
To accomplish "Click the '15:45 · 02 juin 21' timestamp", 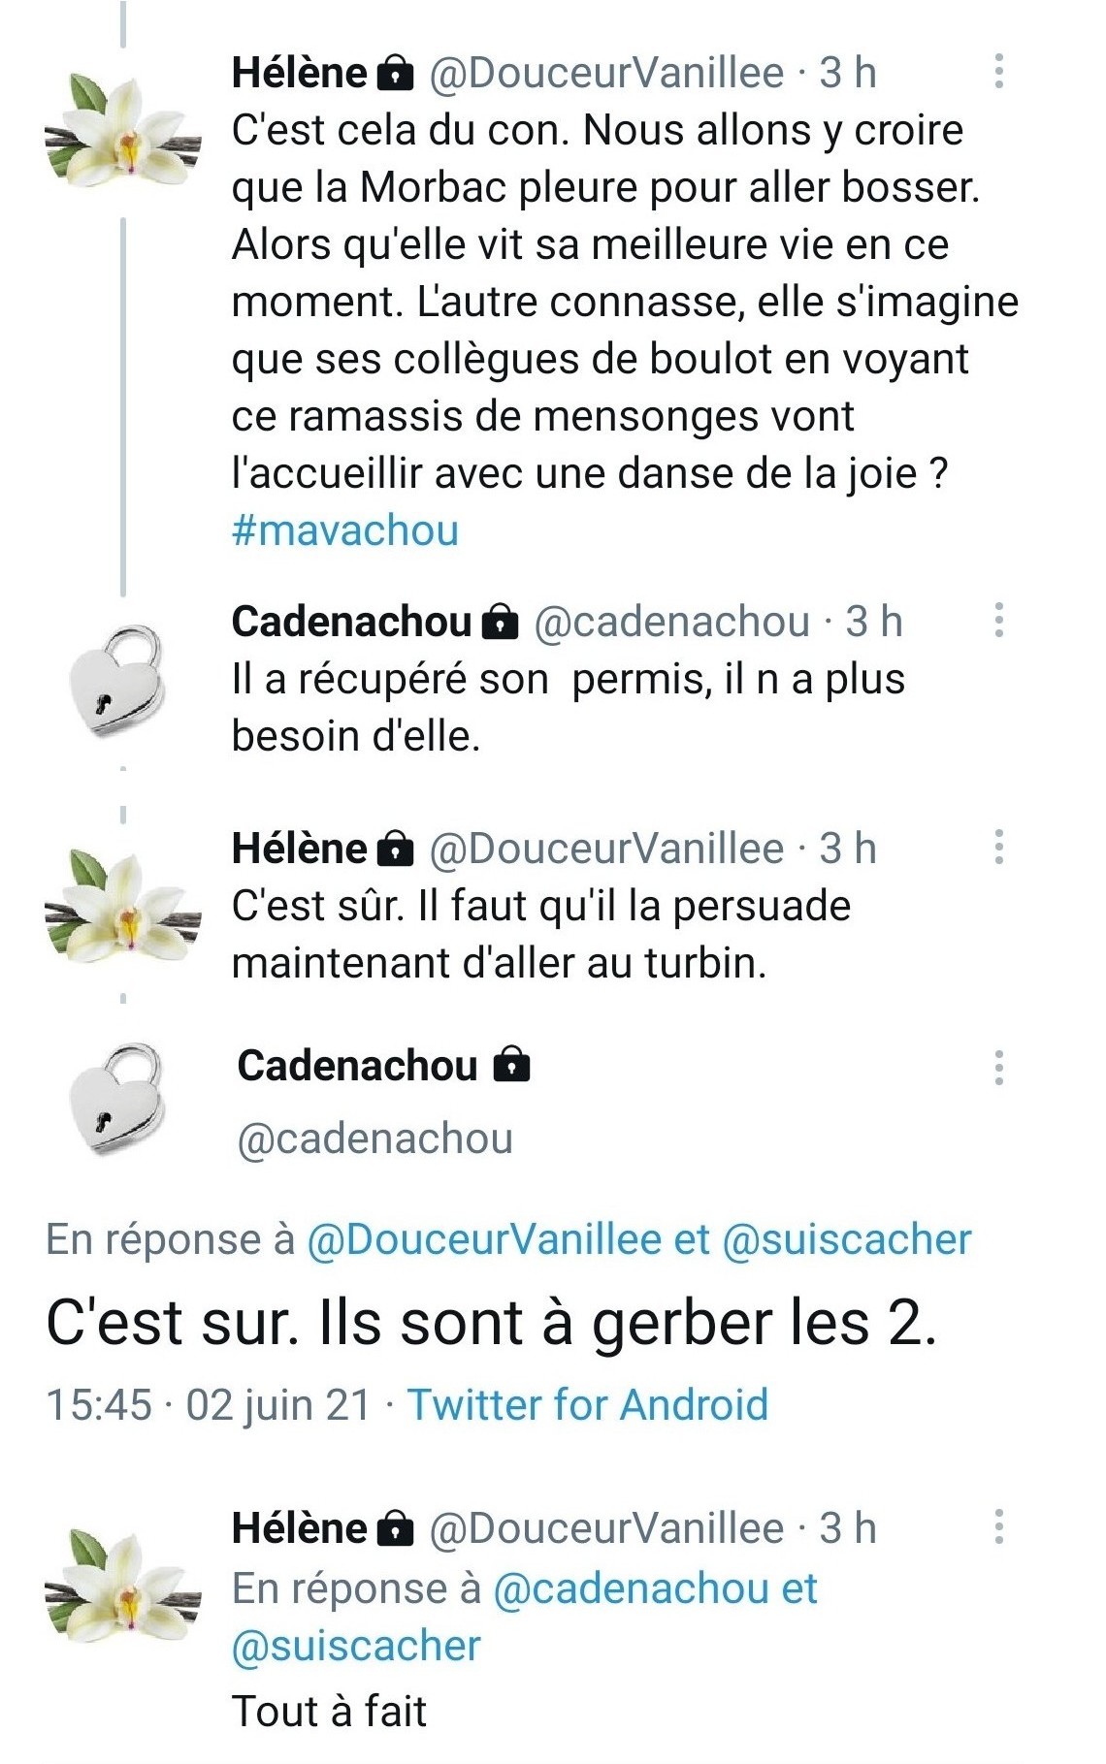I will pos(209,1404).
